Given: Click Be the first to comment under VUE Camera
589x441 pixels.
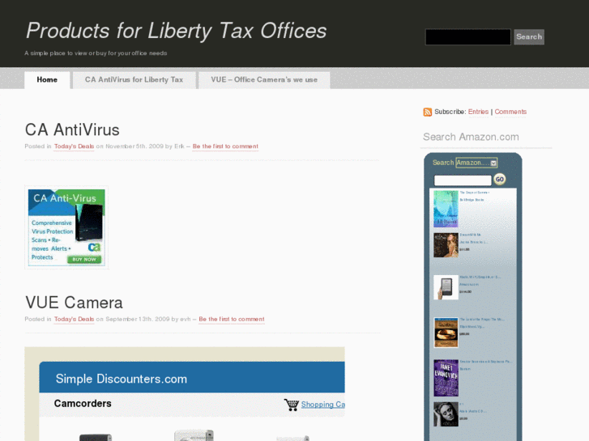Looking at the screenshot, I should [232, 320].
